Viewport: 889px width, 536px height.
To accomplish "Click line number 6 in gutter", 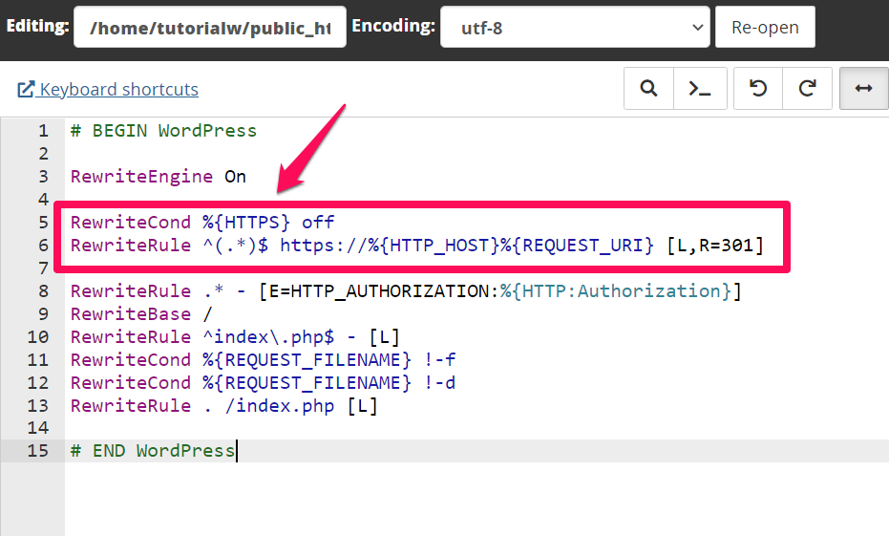I will pos(44,246).
